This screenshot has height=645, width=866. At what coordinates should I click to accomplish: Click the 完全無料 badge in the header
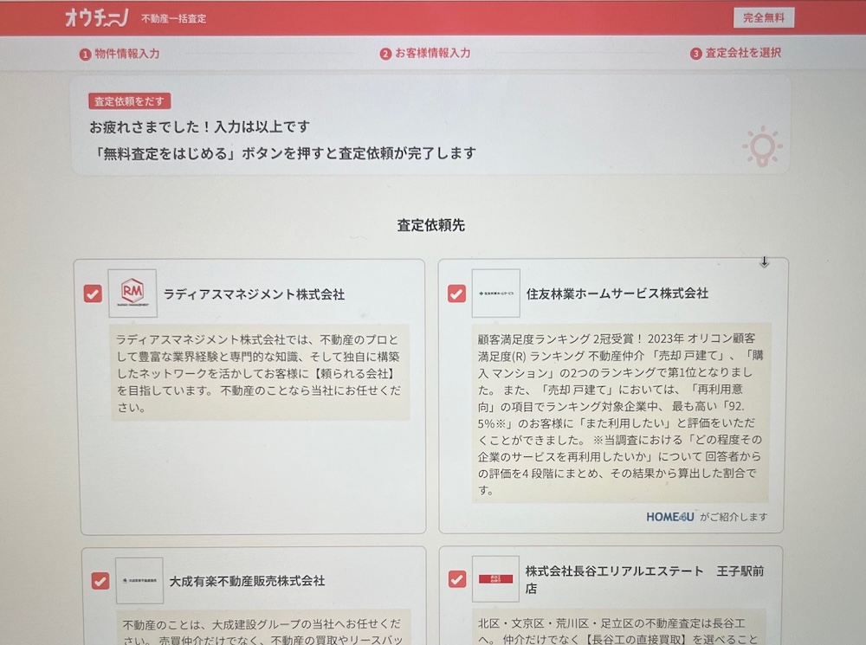763,17
